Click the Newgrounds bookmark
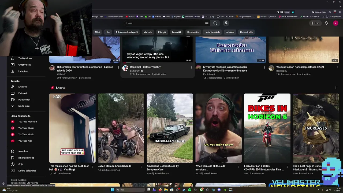The image size is (343, 193). pyautogui.click(x=246, y=17)
